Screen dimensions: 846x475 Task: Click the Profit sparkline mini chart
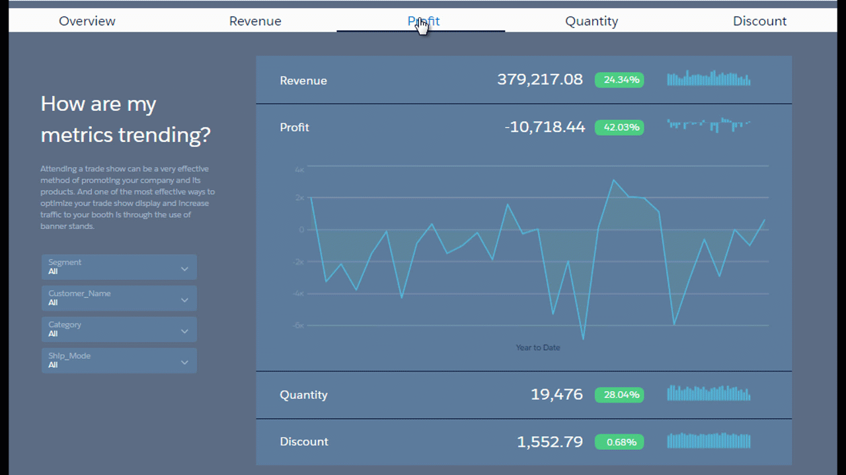point(709,125)
